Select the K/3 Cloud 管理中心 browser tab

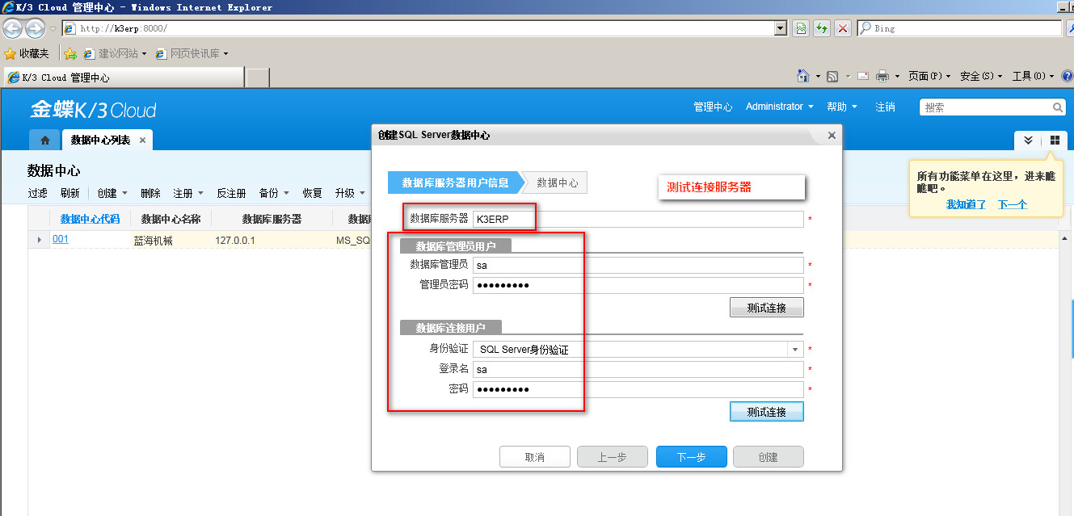pos(124,78)
